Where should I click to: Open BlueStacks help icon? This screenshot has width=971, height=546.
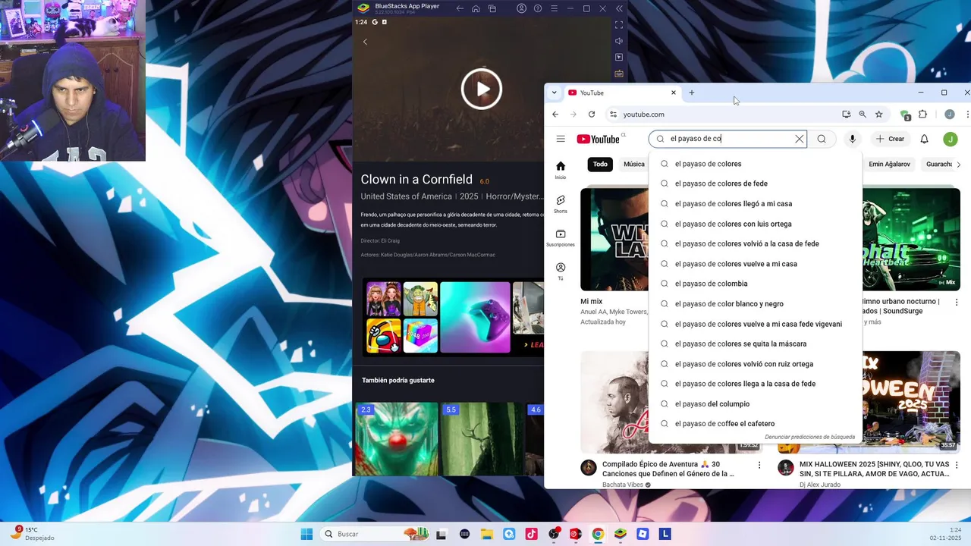tap(538, 8)
